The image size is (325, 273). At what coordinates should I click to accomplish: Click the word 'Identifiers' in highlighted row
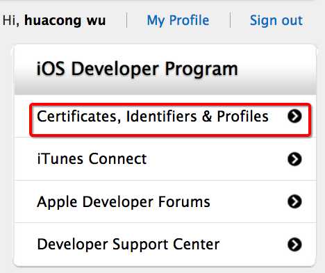click(x=161, y=116)
